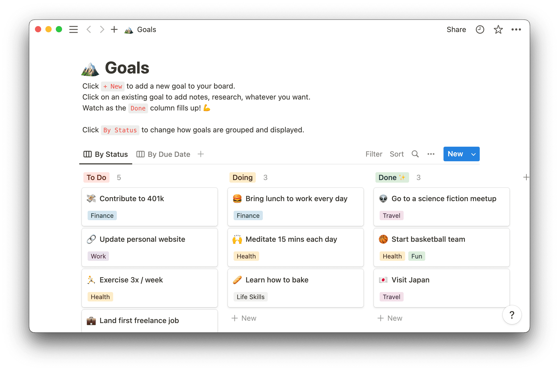Open page options via the top-right ellipsis
This screenshot has height=371, width=559.
tap(517, 29)
